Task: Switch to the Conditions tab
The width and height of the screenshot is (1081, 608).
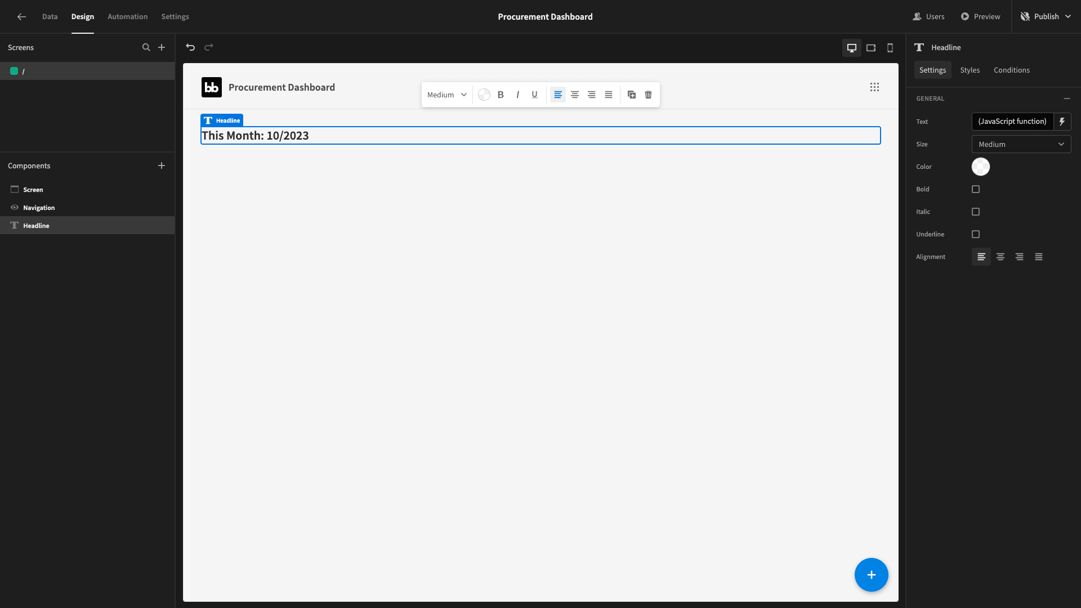Action: coord(1012,70)
